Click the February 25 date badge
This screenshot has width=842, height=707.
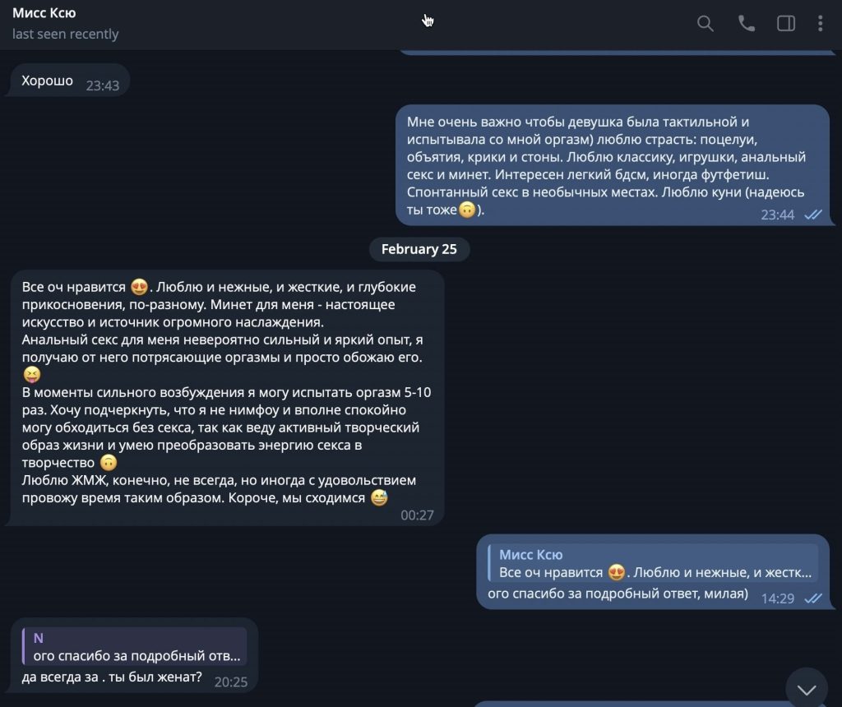[x=419, y=249]
